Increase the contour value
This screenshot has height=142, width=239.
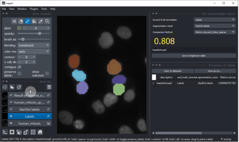pyautogui.click(x=34, y=57)
